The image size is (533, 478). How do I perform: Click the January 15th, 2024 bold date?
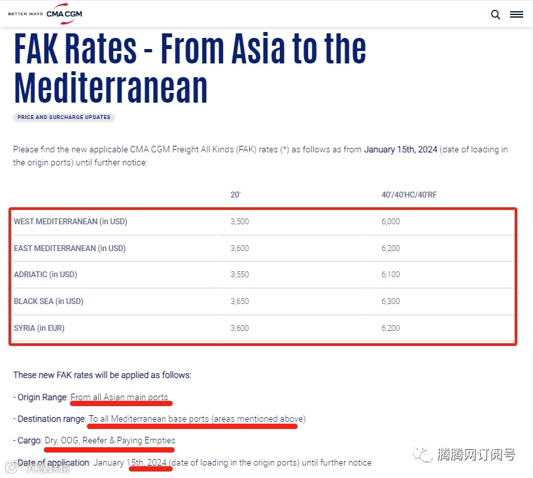click(x=400, y=150)
